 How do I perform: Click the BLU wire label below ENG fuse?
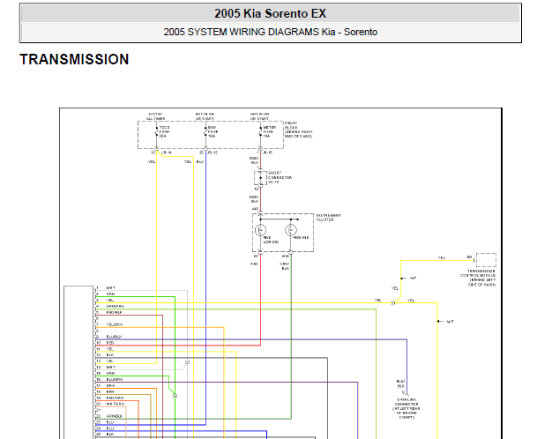pos(200,161)
